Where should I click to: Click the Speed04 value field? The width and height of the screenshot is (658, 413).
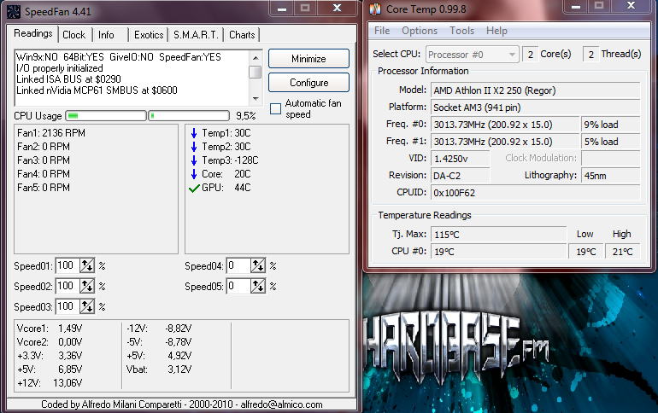pos(238,265)
